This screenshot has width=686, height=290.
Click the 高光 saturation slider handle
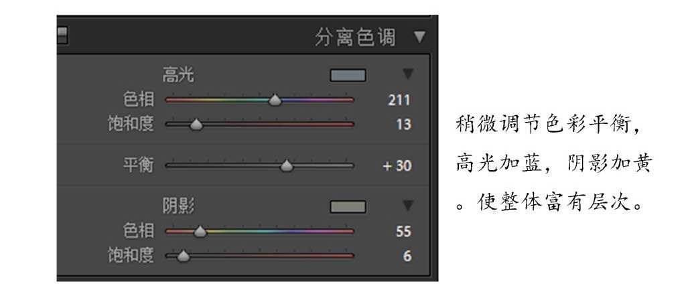(196, 125)
